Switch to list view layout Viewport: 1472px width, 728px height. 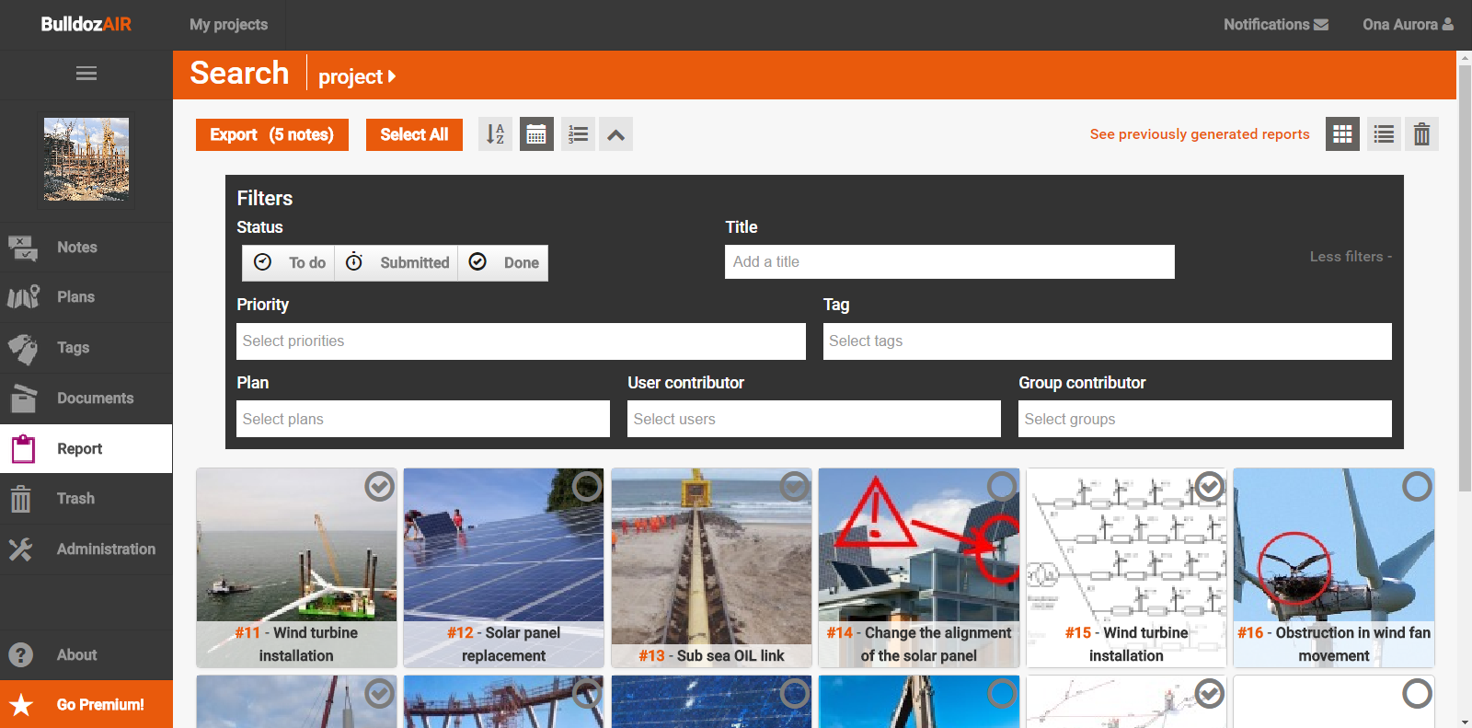click(1384, 134)
